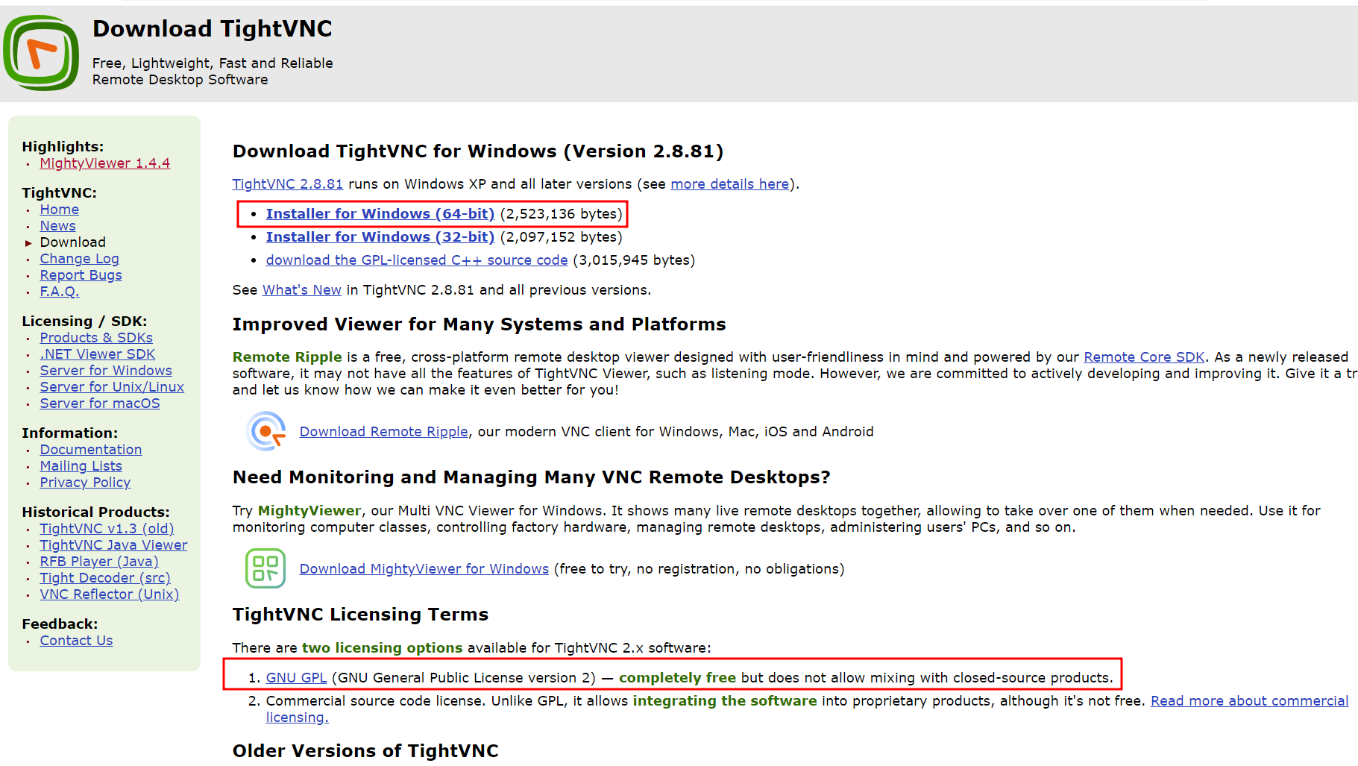The width and height of the screenshot is (1358, 766).
Task: Open the Privacy Policy link
Action: tap(86, 483)
